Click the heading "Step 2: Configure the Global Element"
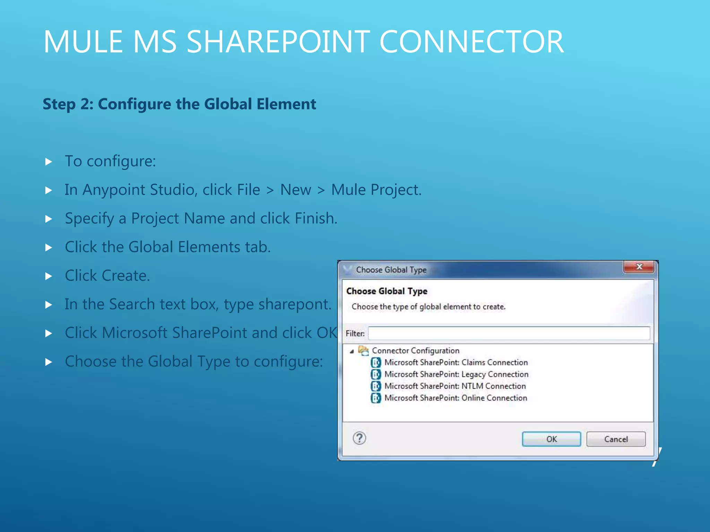 coord(179,104)
